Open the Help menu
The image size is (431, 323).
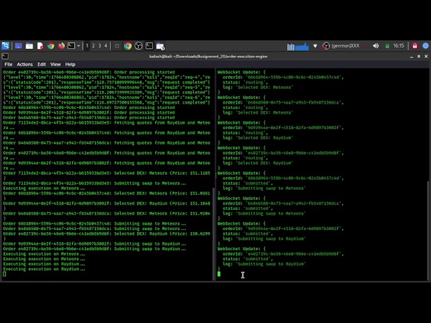70,65
